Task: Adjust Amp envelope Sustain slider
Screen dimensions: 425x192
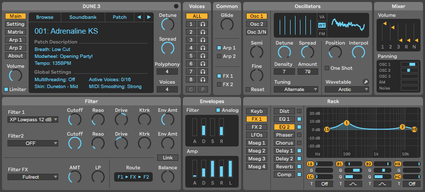Action: 212,169
